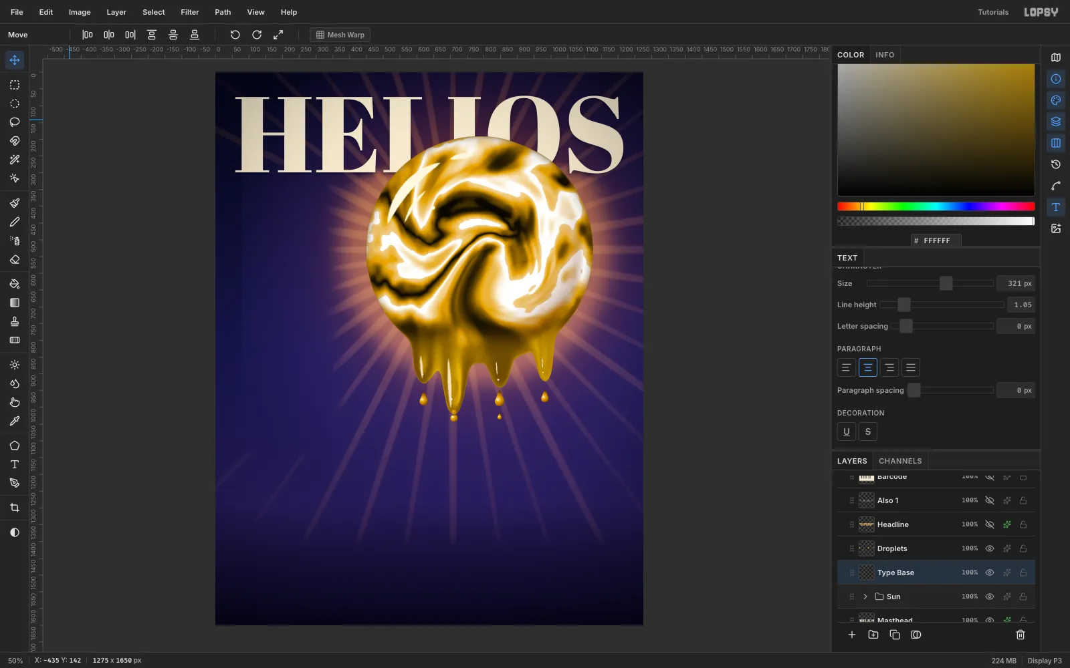Image resolution: width=1070 pixels, height=668 pixels.
Task: Select the Pencil tool
Action: 15,222
